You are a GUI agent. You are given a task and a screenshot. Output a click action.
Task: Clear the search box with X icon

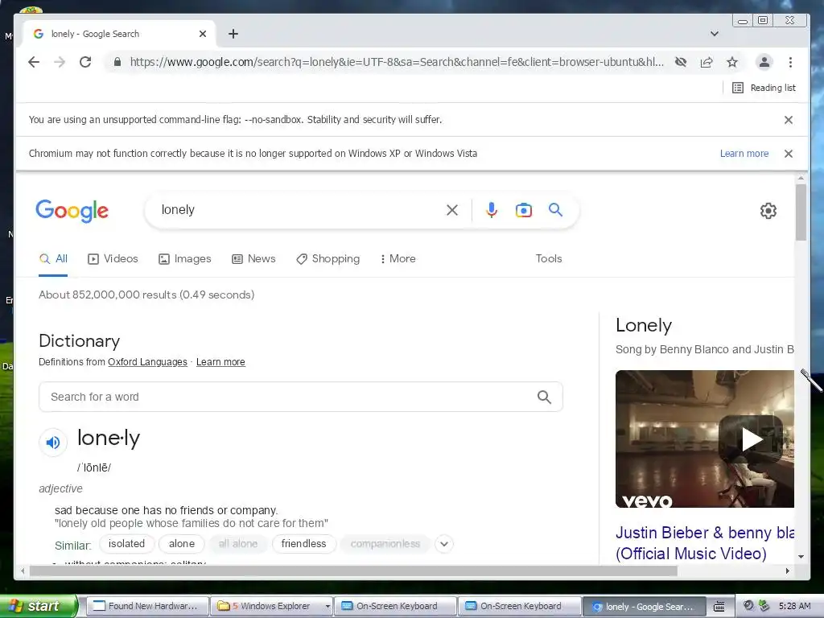click(452, 210)
